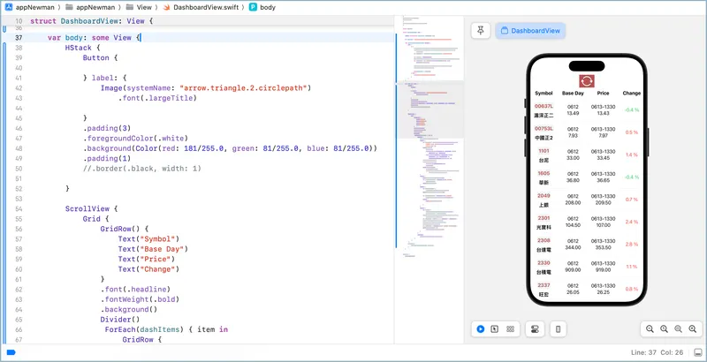Viewport: 707px width, 362px height.
Task: Click the Swift file icon in breadcrumb
Action: tap(167, 7)
